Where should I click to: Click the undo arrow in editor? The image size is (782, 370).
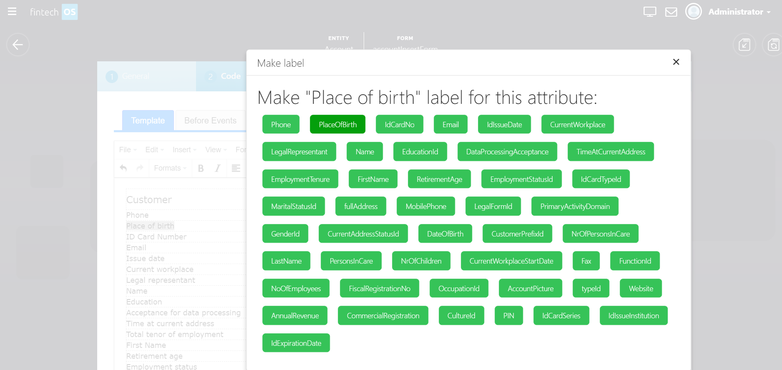tap(123, 168)
